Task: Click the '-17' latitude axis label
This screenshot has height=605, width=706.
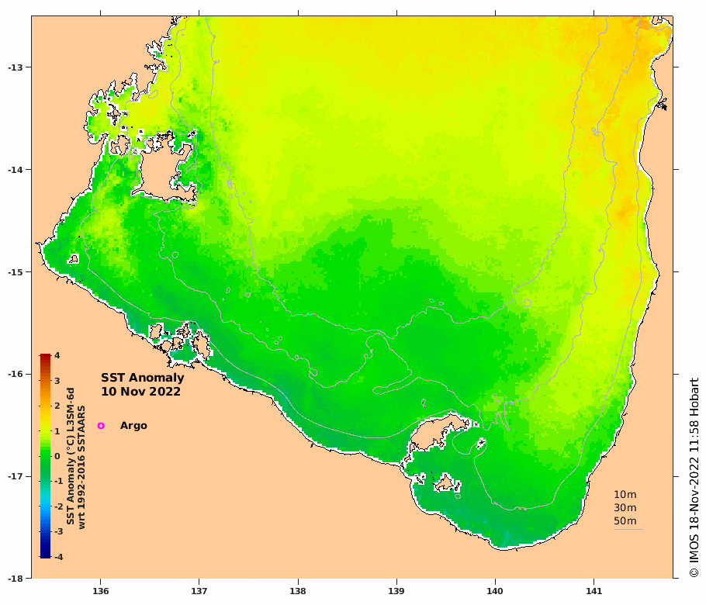Action: click(x=15, y=476)
